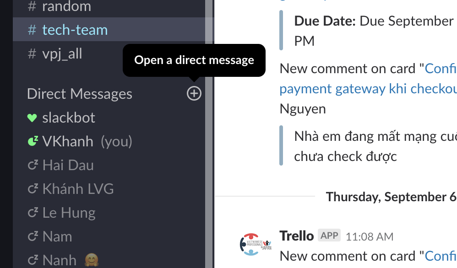Click the 11:08 AM message timestamp
This screenshot has width=457, height=268.
[x=369, y=236]
